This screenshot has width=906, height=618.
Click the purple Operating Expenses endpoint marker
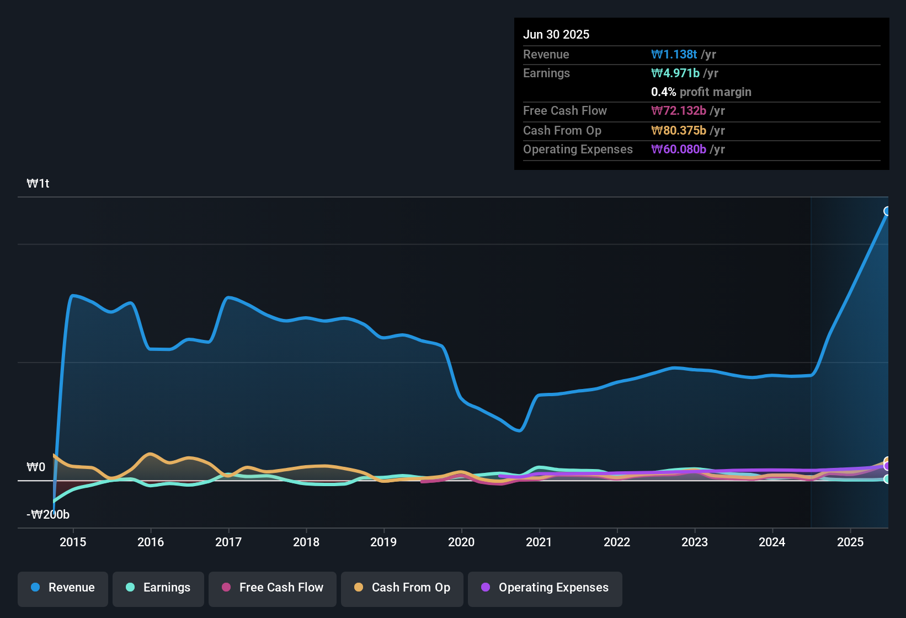click(x=887, y=466)
